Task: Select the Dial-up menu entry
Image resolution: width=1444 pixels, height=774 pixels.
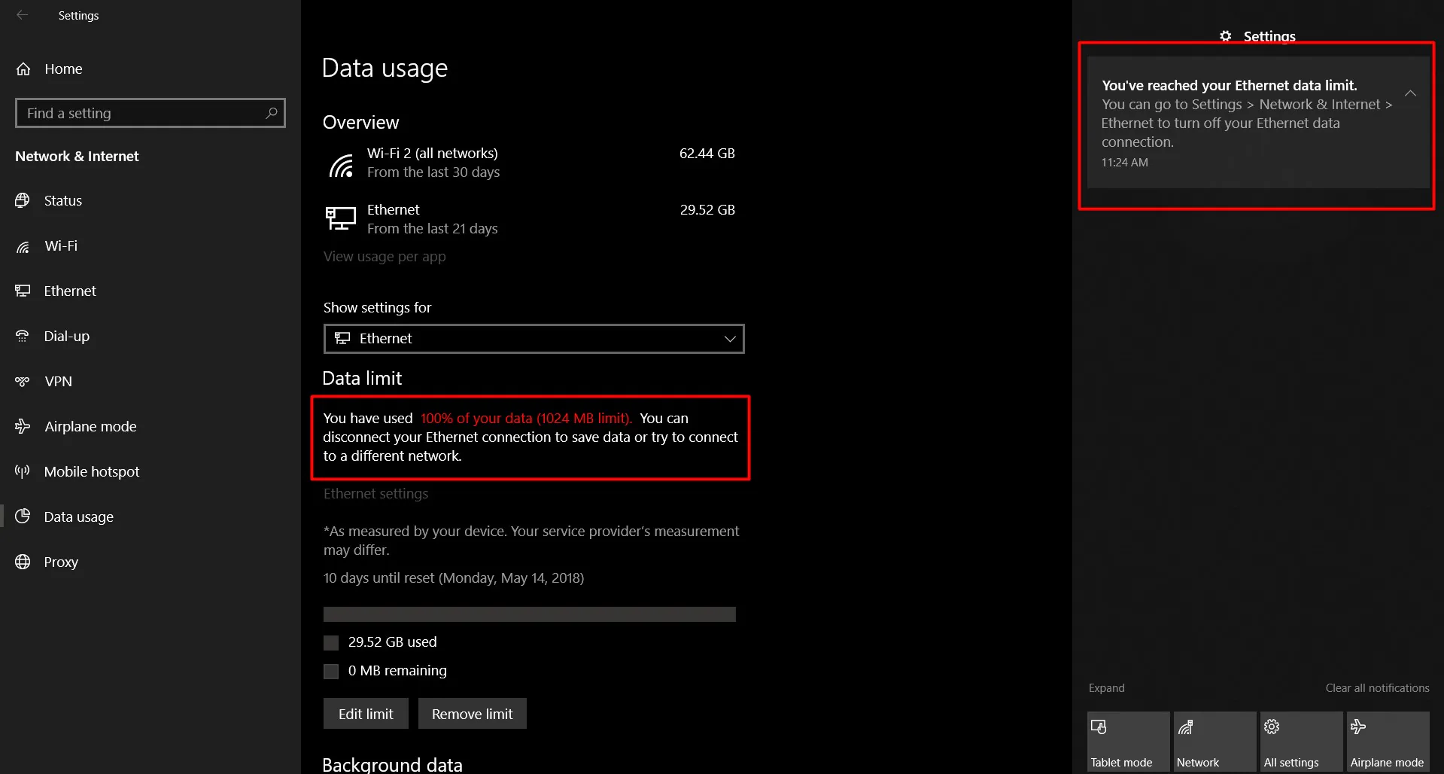Action: (150, 336)
